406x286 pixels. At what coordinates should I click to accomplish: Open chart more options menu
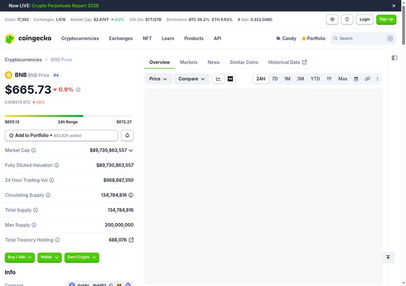point(377,79)
